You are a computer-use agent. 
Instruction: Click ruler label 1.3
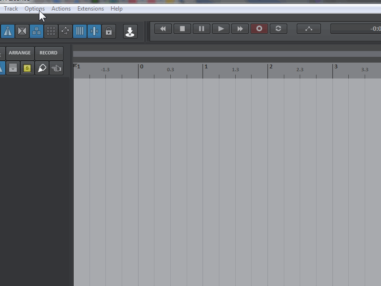tap(235, 69)
